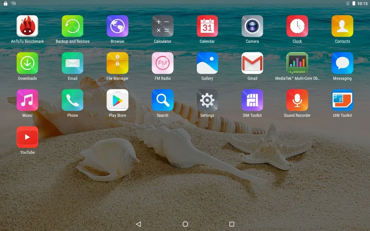Open Sound Recorder
370x231 pixels.
[x=297, y=100]
